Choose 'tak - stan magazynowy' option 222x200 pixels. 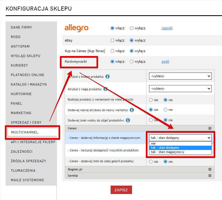pyautogui.click(x=168, y=152)
